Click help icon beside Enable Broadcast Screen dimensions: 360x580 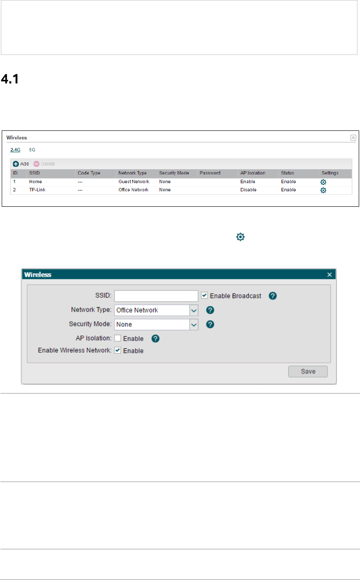[x=272, y=296]
